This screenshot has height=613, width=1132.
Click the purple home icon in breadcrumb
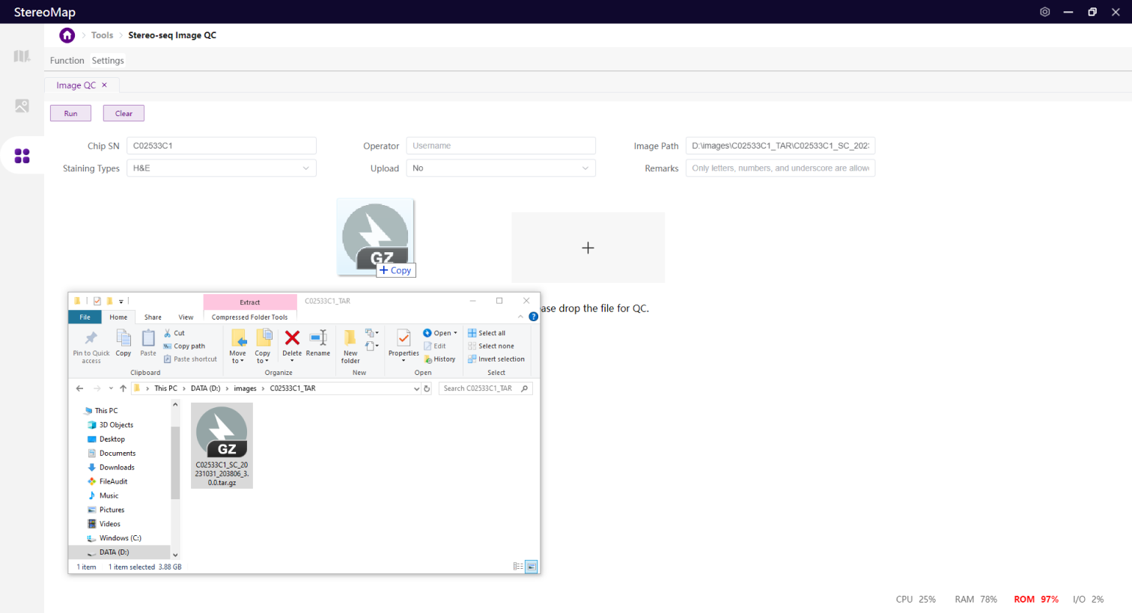coord(67,35)
